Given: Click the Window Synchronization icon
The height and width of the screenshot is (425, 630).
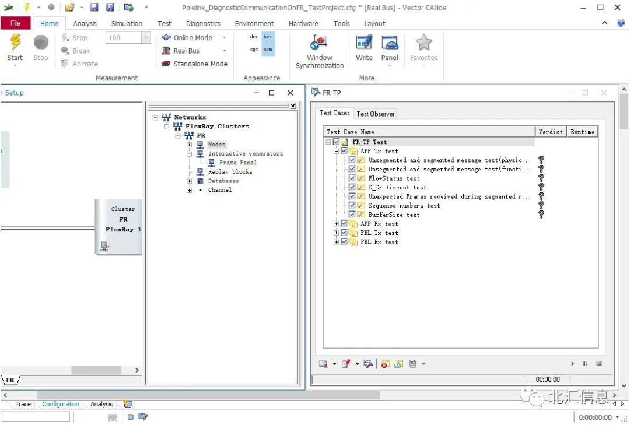Looking at the screenshot, I should (x=320, y=42).
